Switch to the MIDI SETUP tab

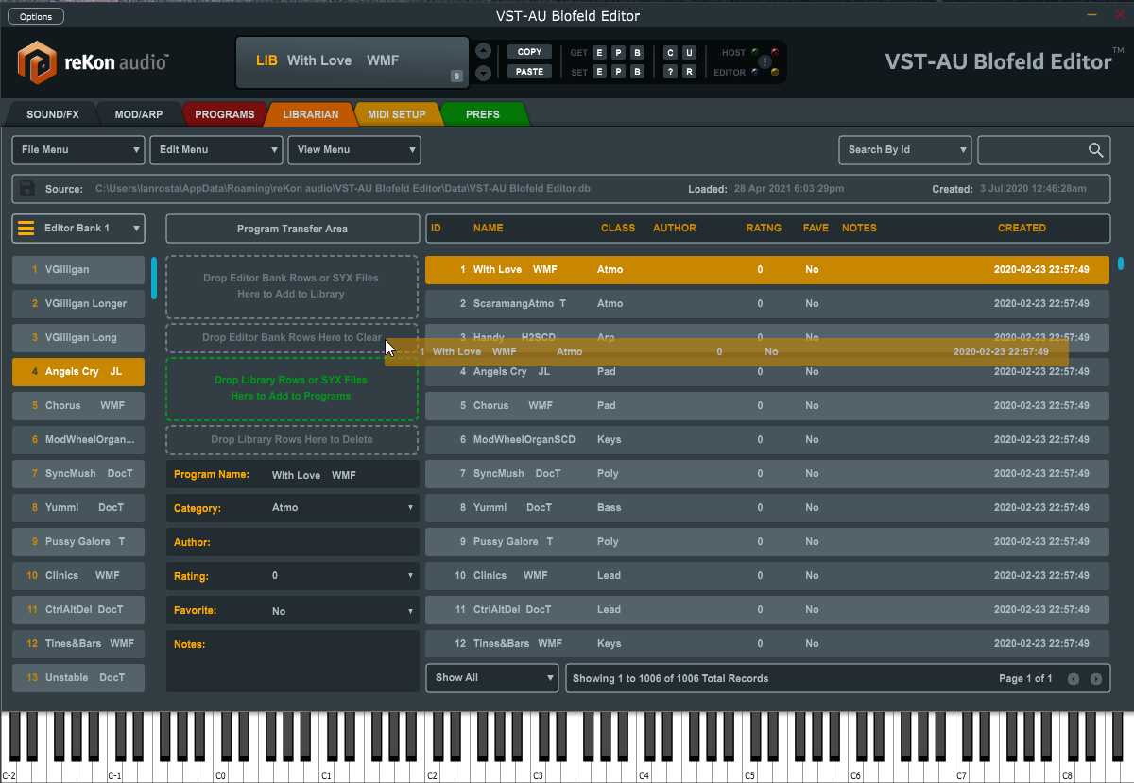(x=397, y=114)
